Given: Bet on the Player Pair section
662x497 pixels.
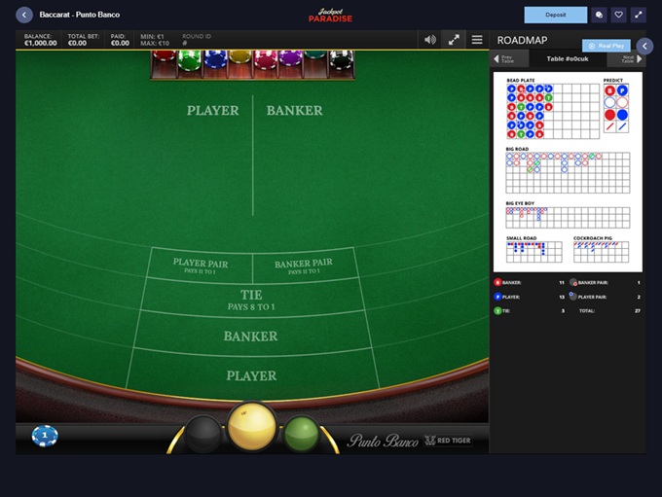Looking at the screenshot, I should 200,266.
